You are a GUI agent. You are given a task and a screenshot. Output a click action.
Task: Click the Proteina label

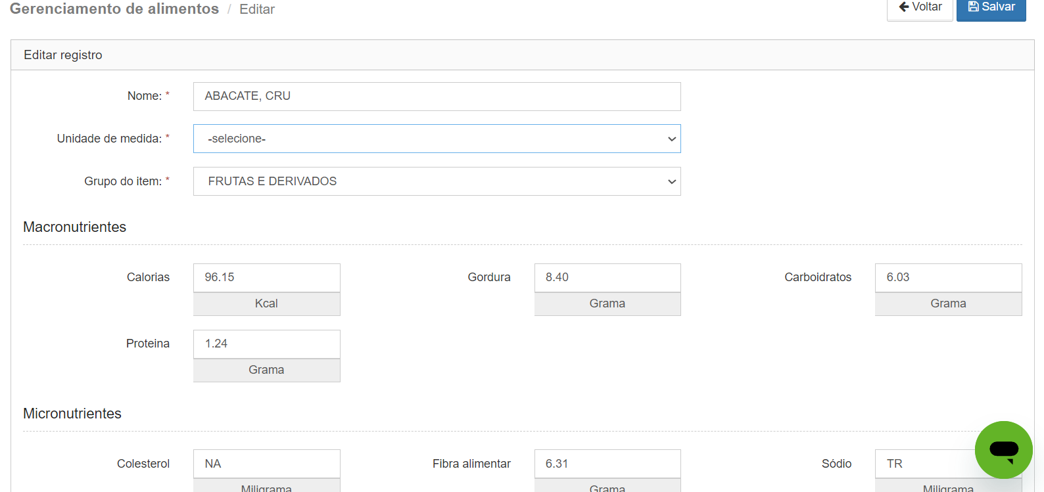(148, 344)
